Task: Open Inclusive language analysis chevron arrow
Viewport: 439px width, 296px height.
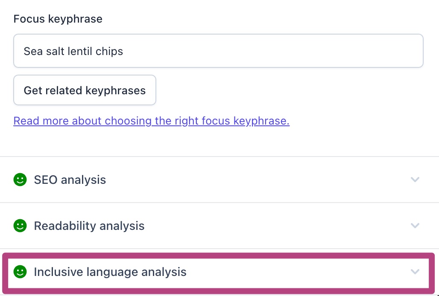Action: tap(415, 272)
